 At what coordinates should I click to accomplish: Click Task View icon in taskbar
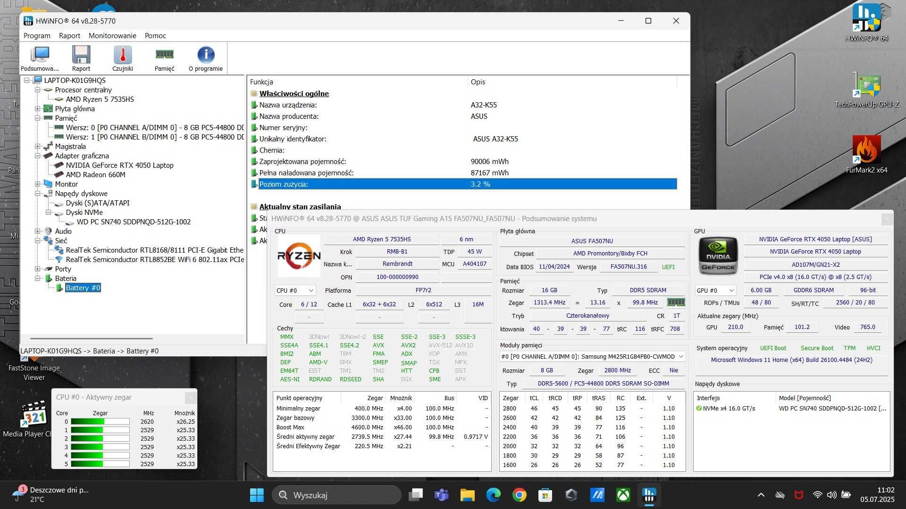pos(416,495)
